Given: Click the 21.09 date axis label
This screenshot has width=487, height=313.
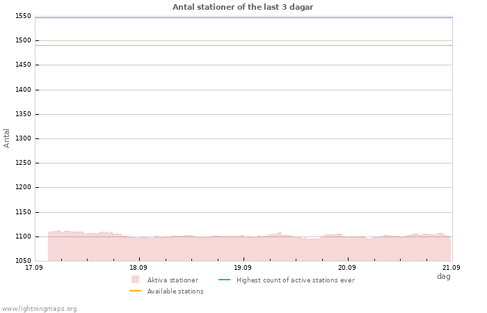Looking at the screenshot, I should [452, 267].
